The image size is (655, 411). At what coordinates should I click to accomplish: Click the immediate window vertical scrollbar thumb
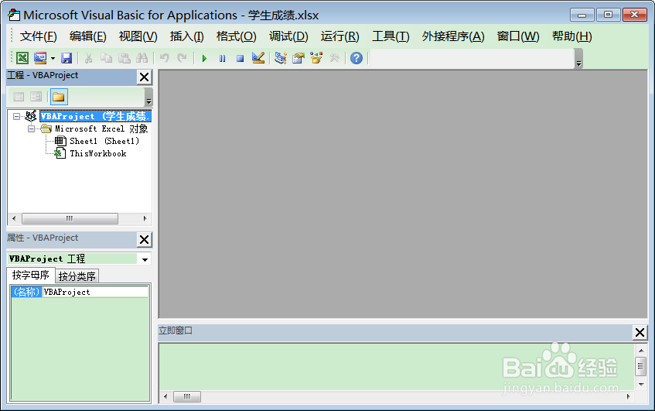coord(641,366)
